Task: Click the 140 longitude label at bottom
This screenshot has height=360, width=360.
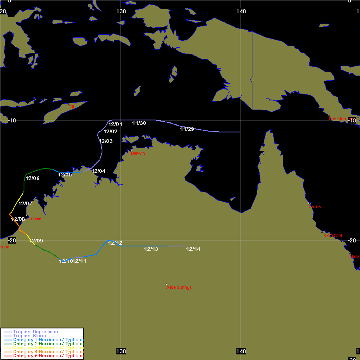Action: click(241, 351)
